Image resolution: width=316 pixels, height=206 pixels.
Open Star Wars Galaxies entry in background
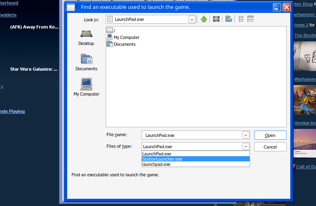click(34, 69)
